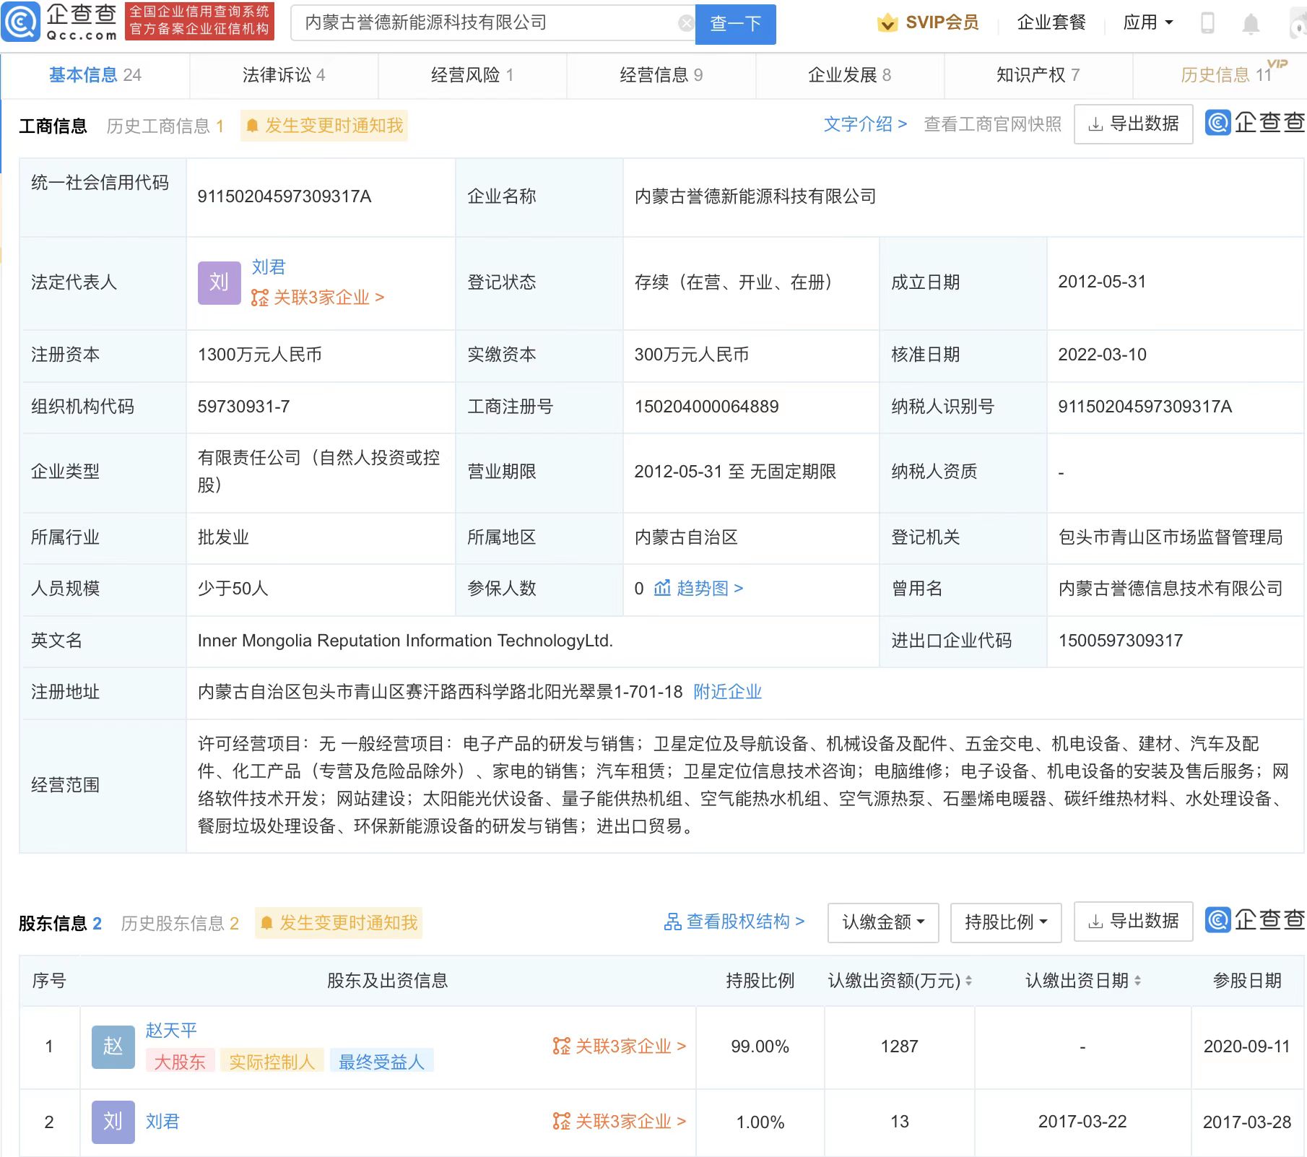1307x1157 pixels.
Task: Open the 应用 dropdown menu
Action: click(x=1148, y=22)
